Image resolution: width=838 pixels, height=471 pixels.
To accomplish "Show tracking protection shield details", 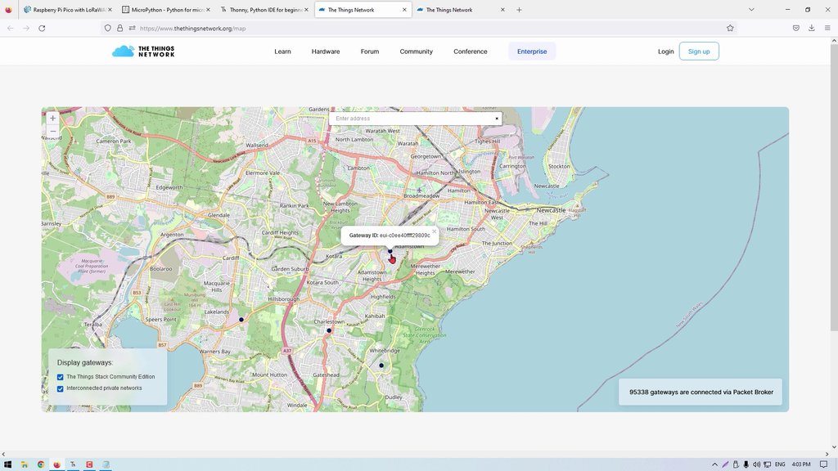I will (x=107, y=29).
